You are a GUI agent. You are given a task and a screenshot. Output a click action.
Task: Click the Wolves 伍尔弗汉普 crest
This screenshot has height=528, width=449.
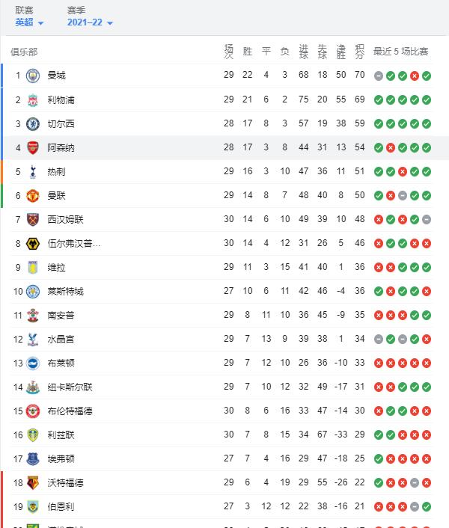[x=33, y=244]
